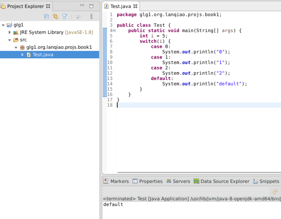281x219 pixels.
Task: Minimize the Project Explorer panel
Action: [82, 5]
